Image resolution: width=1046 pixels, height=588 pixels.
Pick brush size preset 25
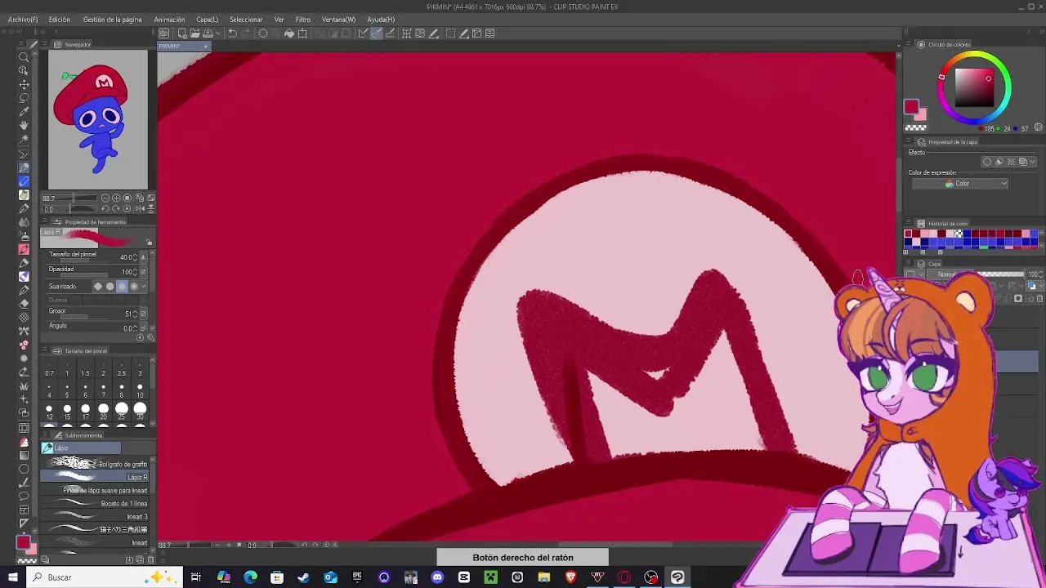(122, 411)
